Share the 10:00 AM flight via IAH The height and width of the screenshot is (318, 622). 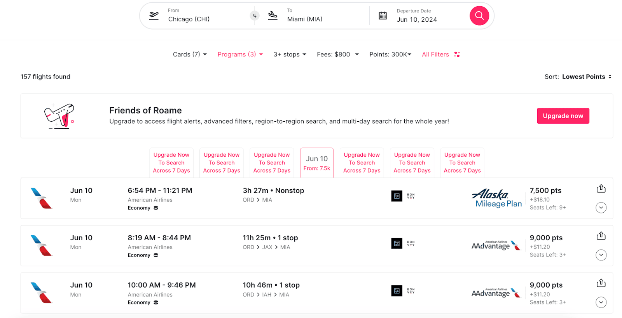[x=601, y=283]
